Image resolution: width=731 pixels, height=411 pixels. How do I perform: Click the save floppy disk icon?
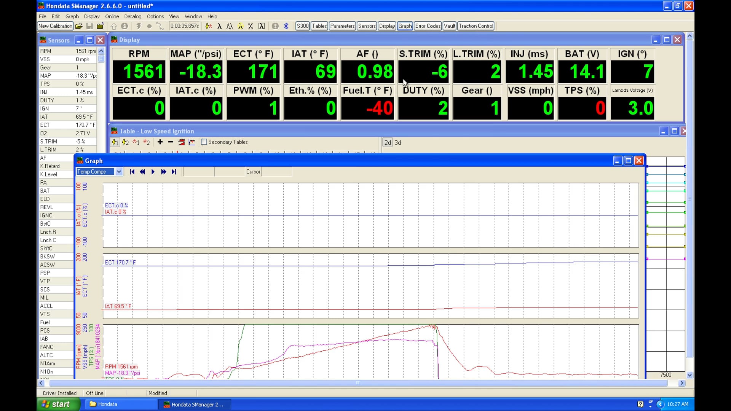[89, 26]
